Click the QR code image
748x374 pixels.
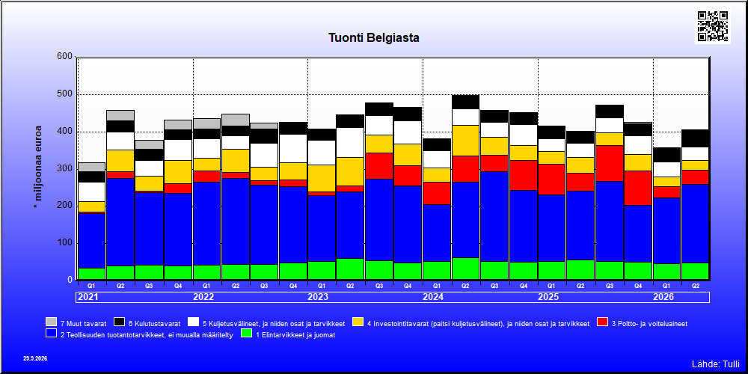click(713, 26)
